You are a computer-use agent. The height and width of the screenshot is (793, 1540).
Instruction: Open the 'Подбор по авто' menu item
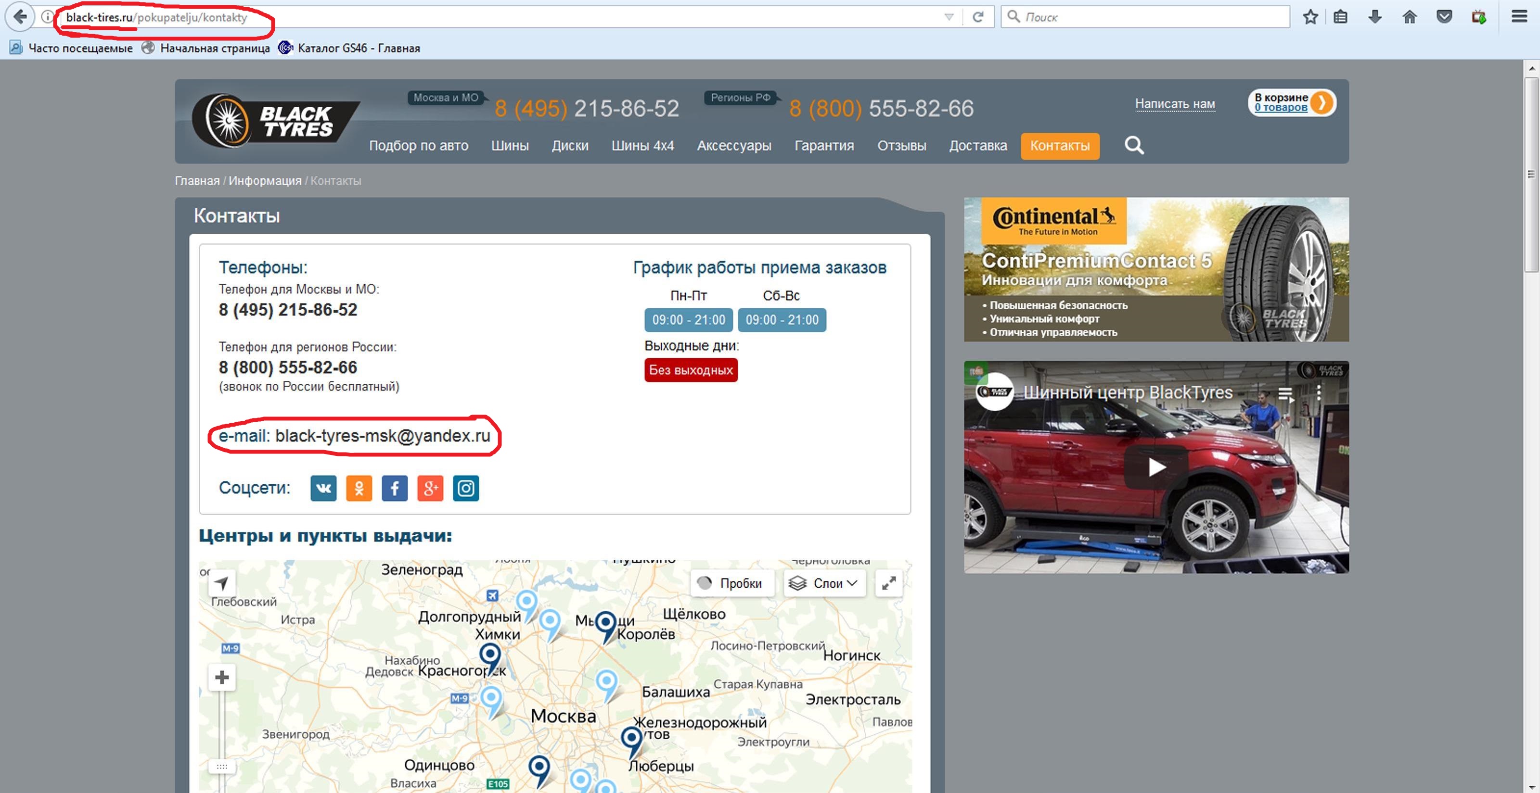click(x=419, y=146)
